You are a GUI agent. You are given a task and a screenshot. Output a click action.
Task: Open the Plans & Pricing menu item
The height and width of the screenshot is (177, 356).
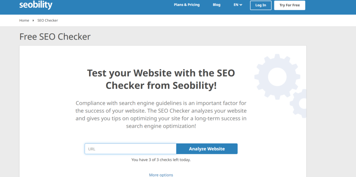point(187,5)
